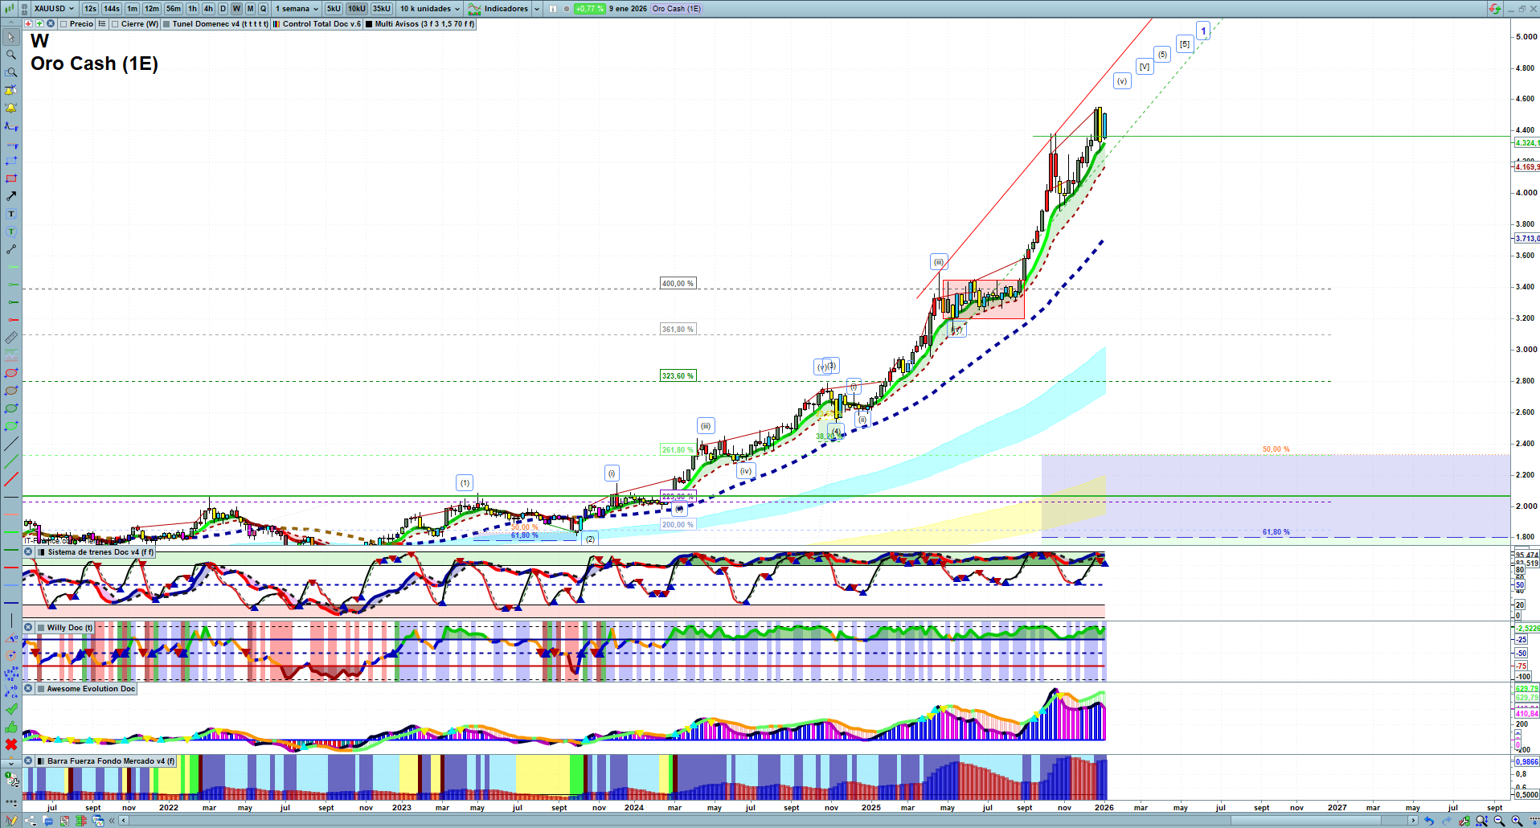This screenshot has height=828, width=1540.
Task: Select the 35kU units button
Action: pos(382,9)
